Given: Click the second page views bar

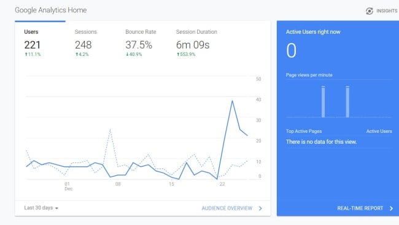Looking at the screenshot, I should coord(347,101).
